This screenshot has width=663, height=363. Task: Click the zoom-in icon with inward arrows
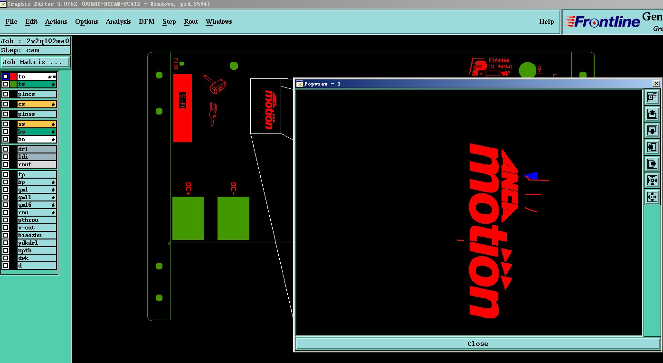click(652, 180)
